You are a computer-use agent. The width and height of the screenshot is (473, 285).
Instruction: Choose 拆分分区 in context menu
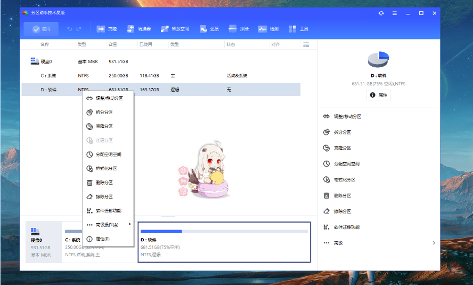108,113
